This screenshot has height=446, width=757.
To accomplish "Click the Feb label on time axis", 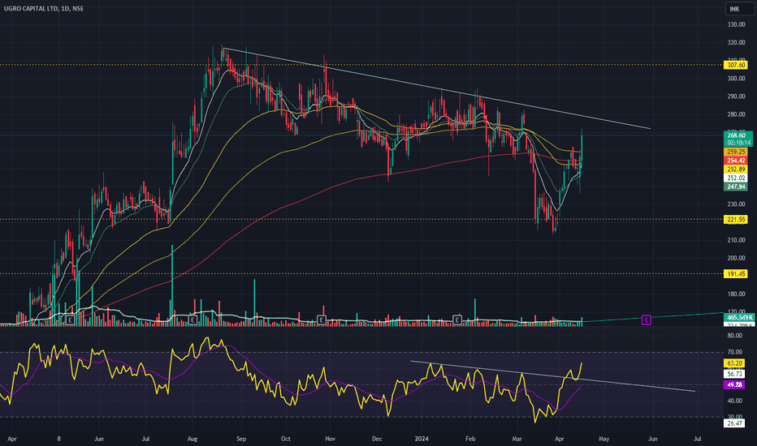I will pyautogui.click(x=470, y=439).
